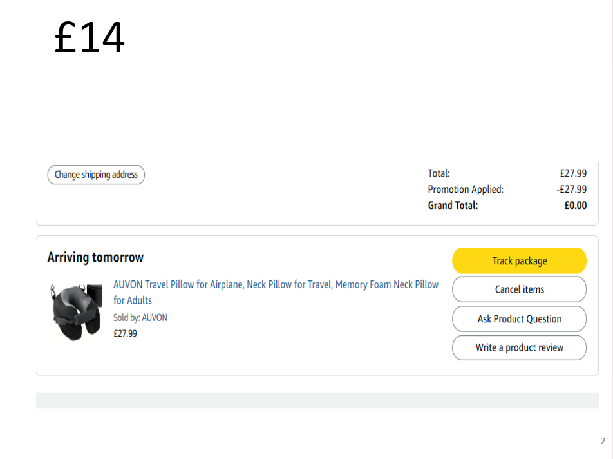
Task: Click the bold Grand Total label
Action: click(x=453, y=206)
